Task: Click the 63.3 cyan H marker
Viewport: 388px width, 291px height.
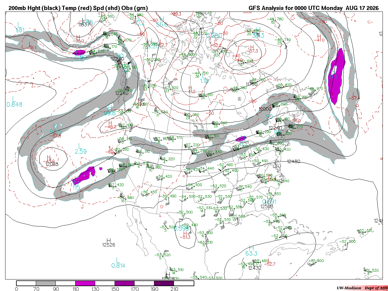Action: tap(251, 251)
